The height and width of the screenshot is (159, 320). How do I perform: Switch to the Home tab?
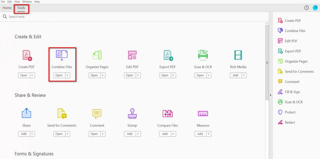[x=7, y=8]
